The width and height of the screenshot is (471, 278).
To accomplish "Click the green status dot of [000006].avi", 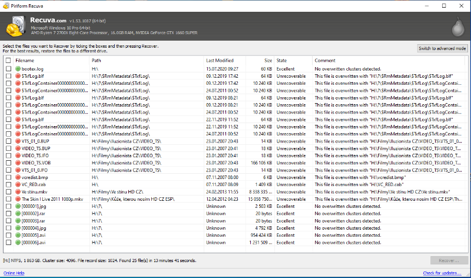I will (18, 243).
